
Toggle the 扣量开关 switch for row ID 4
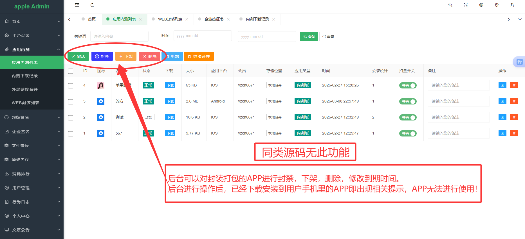click(x=408, y=86)
